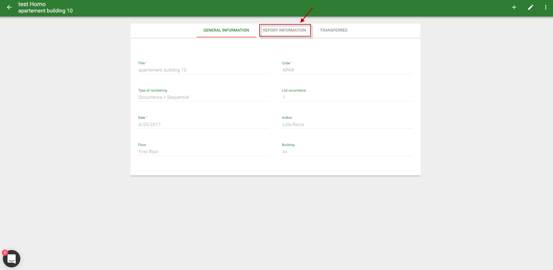Screen dimensions: 553x270
Task: Click the 'List occurrence' label
Action: pos(294,90)
